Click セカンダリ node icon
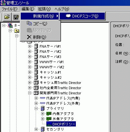Screen dimensions: 130x132 point(43,129)
